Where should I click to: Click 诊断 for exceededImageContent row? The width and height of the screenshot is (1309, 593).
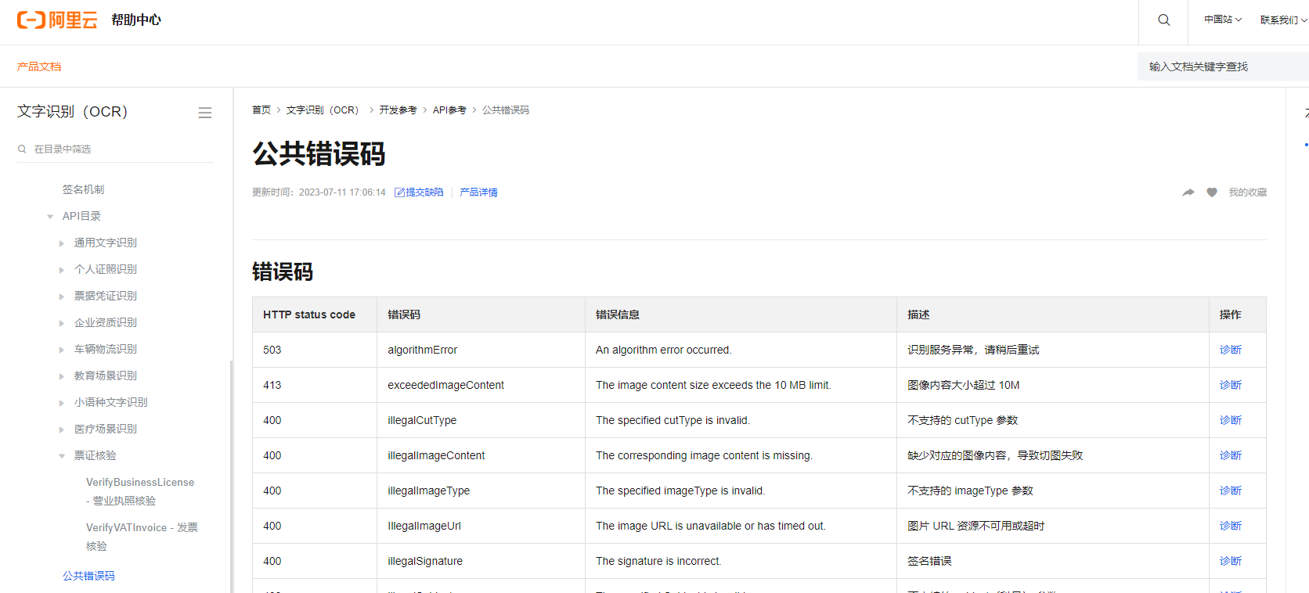pos(1231,385)
